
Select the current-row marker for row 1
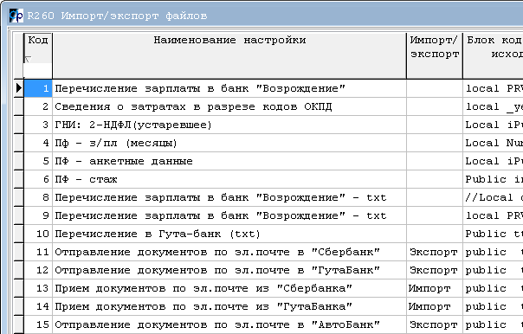coord(19,88)
